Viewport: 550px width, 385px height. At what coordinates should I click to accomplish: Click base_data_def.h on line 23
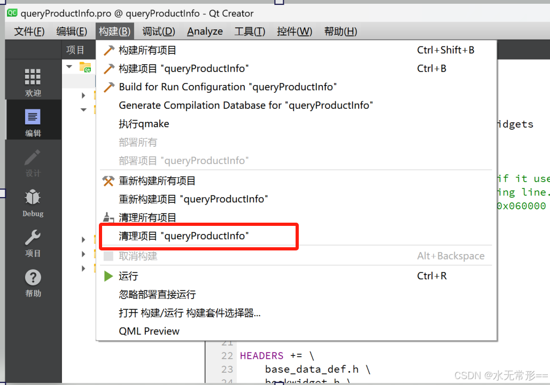[312, 369]
